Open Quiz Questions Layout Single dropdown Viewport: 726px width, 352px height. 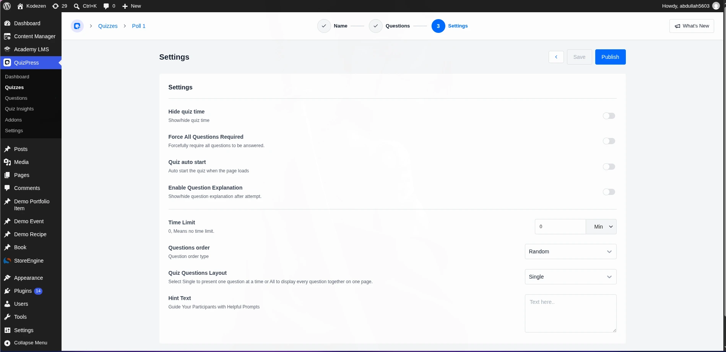[570, 277]
